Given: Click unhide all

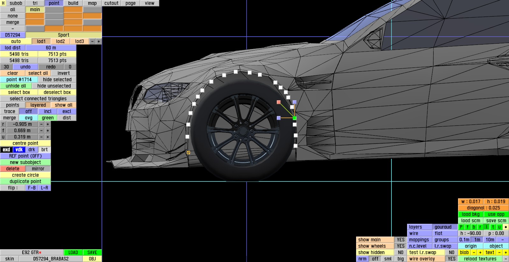Looking at the screenshot, I should pyautogui.click(x=16, y=86).
